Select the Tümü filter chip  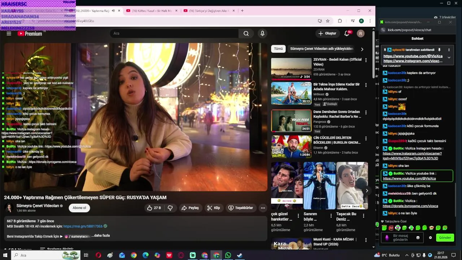click(x=278, y=49)
